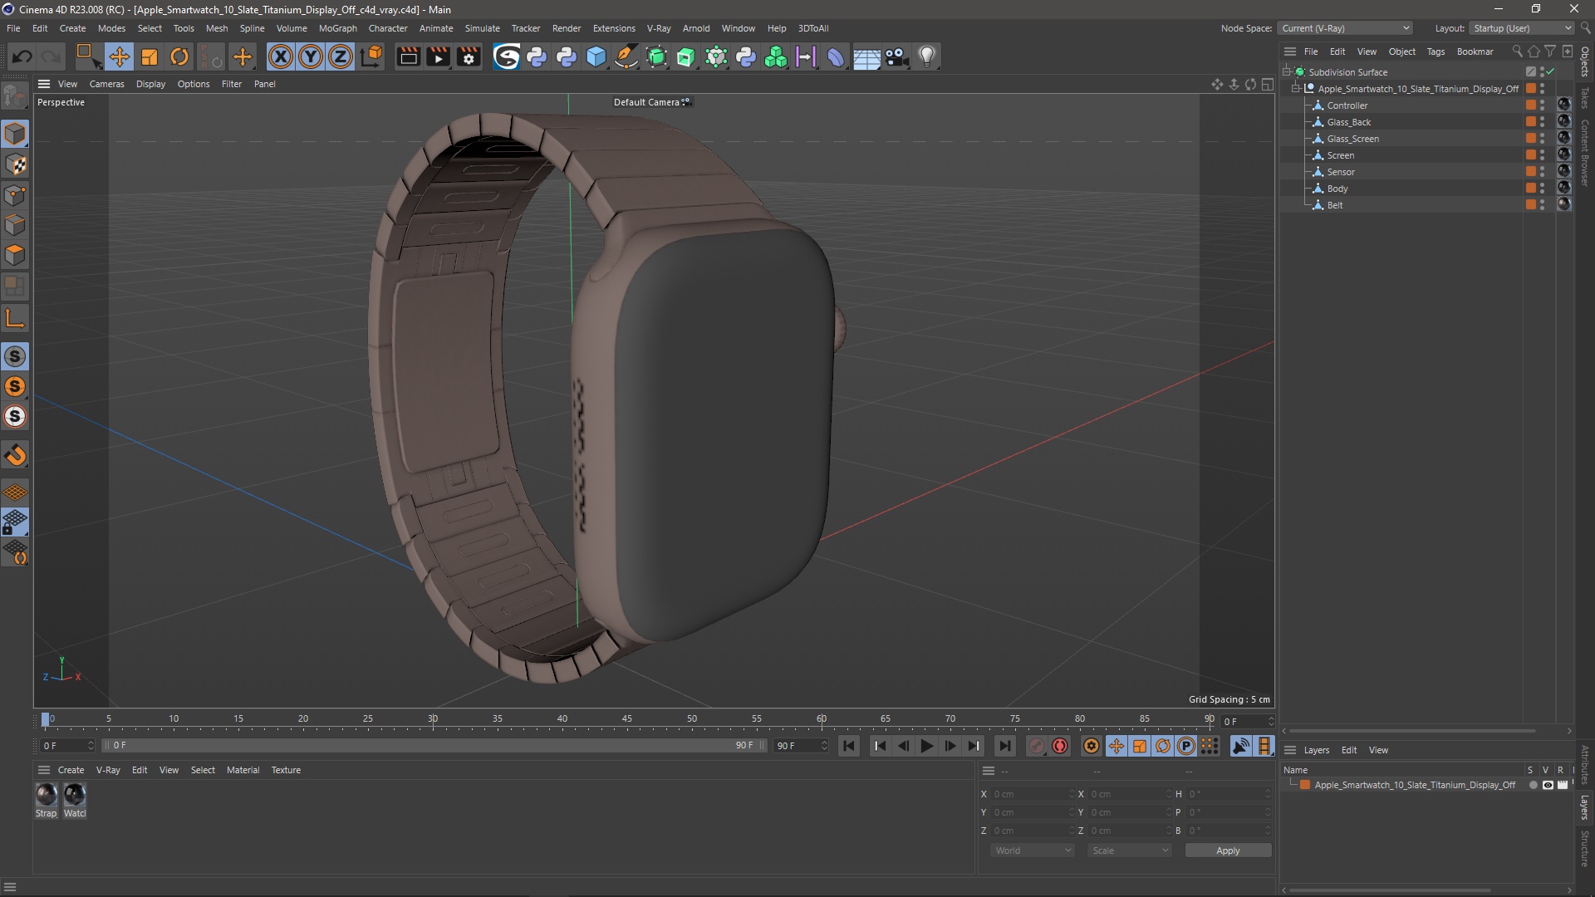
Task: Open the vertical Takes tab
Action: point(1585,97)
